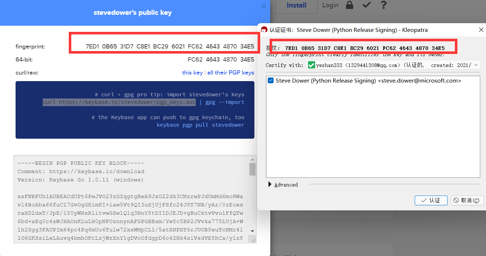The image size is (486, 256).
Task: Click the padlock icon in the Keybase header
Action: click(349, 5)
